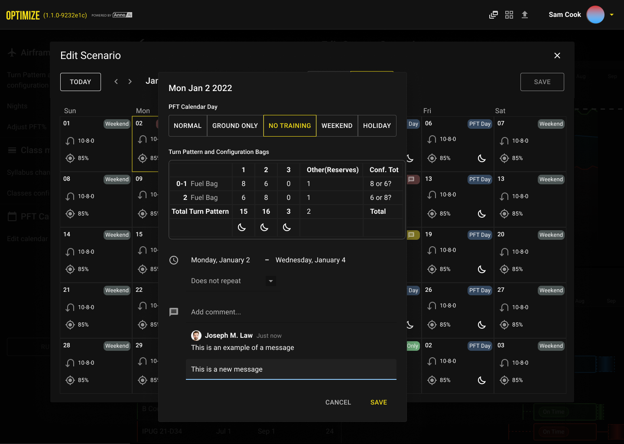Click the 85% target icon on Sun 01

tap(70, 158)
